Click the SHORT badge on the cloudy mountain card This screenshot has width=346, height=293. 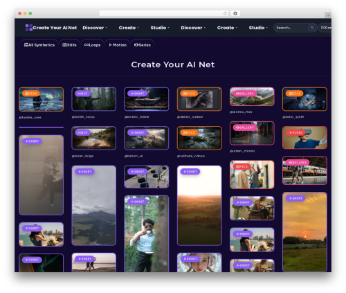[x=85, y=172]
